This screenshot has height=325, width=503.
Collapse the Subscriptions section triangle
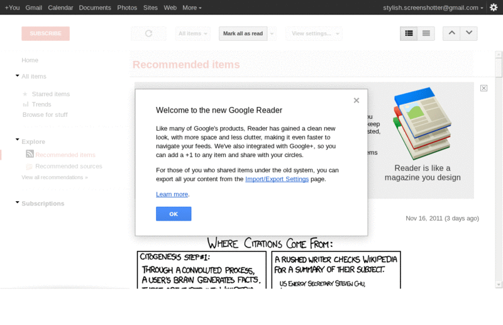point(18,202)
